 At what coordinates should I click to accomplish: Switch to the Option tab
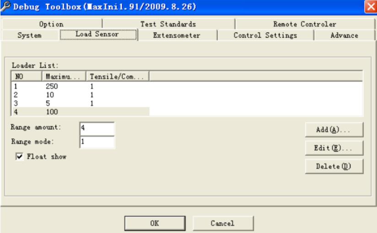[51, 24]
